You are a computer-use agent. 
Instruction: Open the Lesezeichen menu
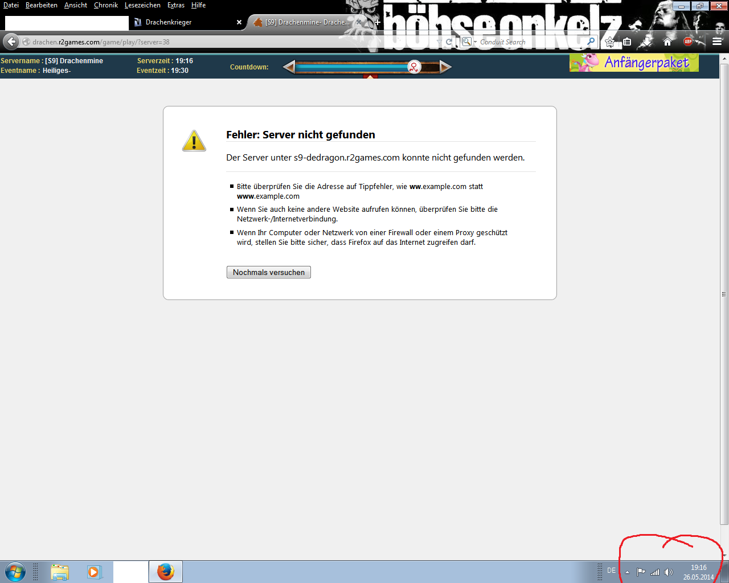pyautogui.click(x=142, y=5)
